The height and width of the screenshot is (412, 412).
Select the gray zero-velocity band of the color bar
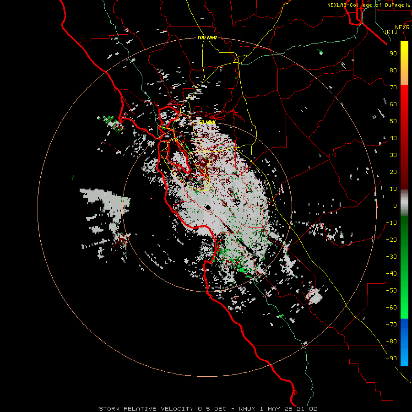point(404,203)
